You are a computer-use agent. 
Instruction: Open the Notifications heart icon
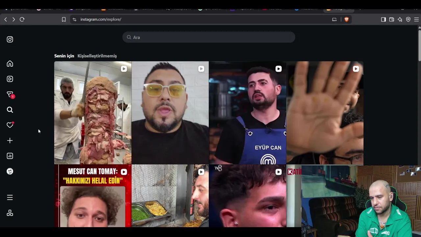(x=10, y=125)
